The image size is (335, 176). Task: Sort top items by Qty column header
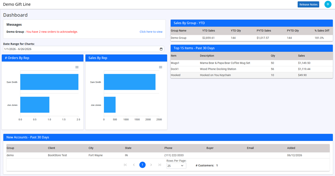click(x=273, y=56)
